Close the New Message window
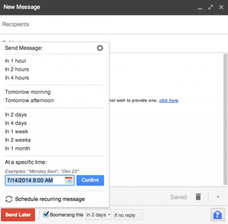The height and width of the screenshot is (224, 228). click(221, 7)
